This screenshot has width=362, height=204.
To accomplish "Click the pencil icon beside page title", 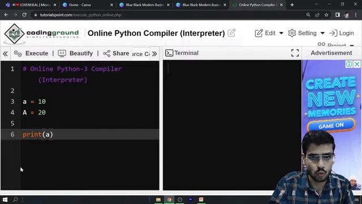I will click(x=231, y=33).
